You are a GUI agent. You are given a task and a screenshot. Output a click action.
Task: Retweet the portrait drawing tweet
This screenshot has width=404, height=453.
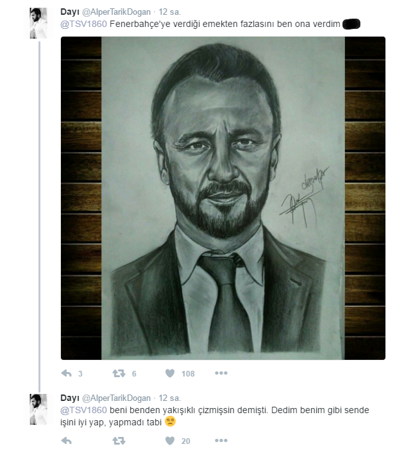coord(119,373)
